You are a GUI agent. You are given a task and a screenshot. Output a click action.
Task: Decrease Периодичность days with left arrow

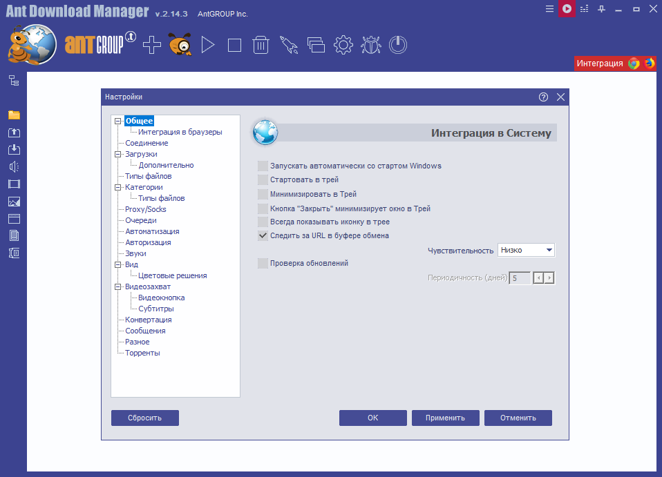(x=538, y=278)
